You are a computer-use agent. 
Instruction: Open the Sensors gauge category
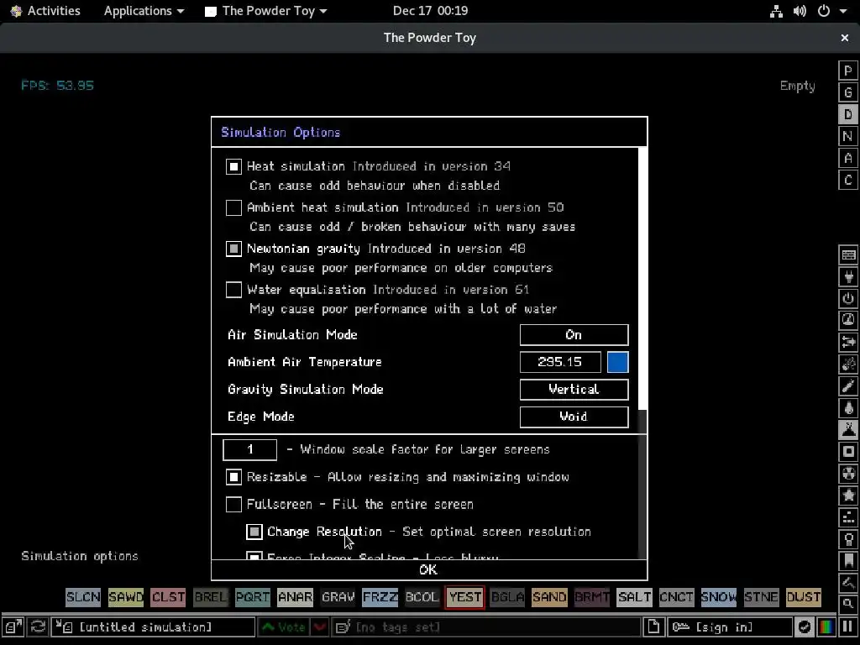point(848,320)
